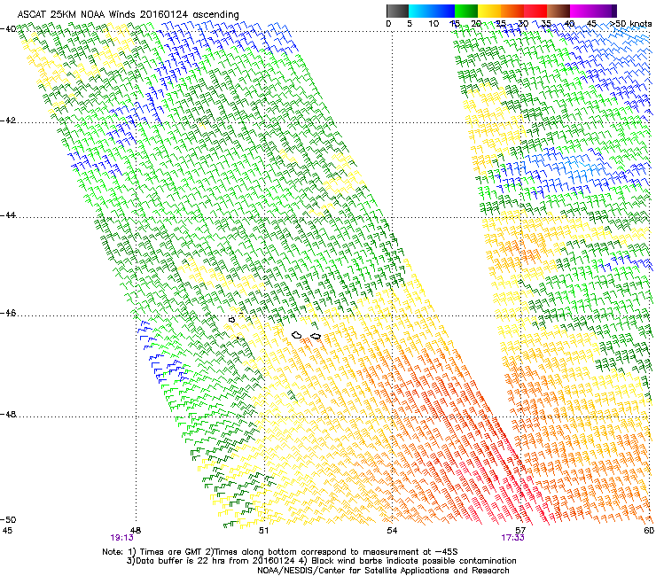The width and height of the screenshot is (656, 576).
Task: Pick the red 30–35 knot color band
Action: coord(535,11)
